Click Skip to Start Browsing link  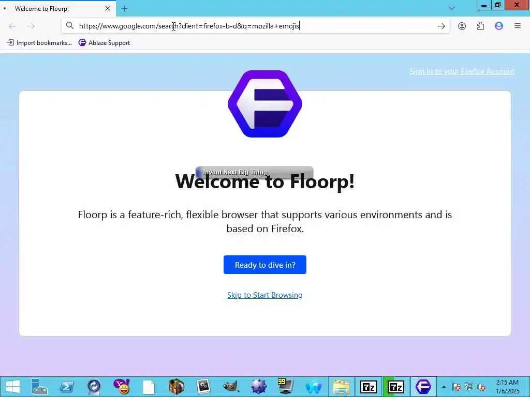click(x=264, y=295)
